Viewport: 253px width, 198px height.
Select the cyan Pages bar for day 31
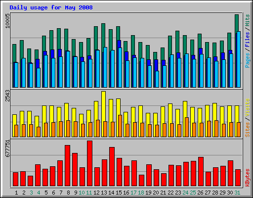(x=239, y=59)
